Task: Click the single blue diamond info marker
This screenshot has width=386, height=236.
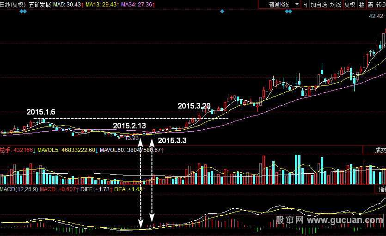Action: [222, 11]
